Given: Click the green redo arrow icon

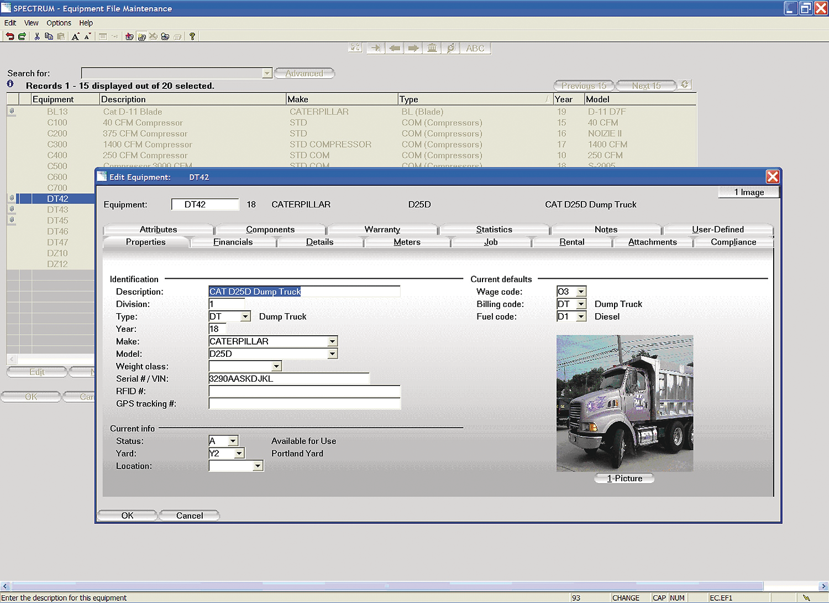Looking at the screenshot, I should click(x=22, y=37).
